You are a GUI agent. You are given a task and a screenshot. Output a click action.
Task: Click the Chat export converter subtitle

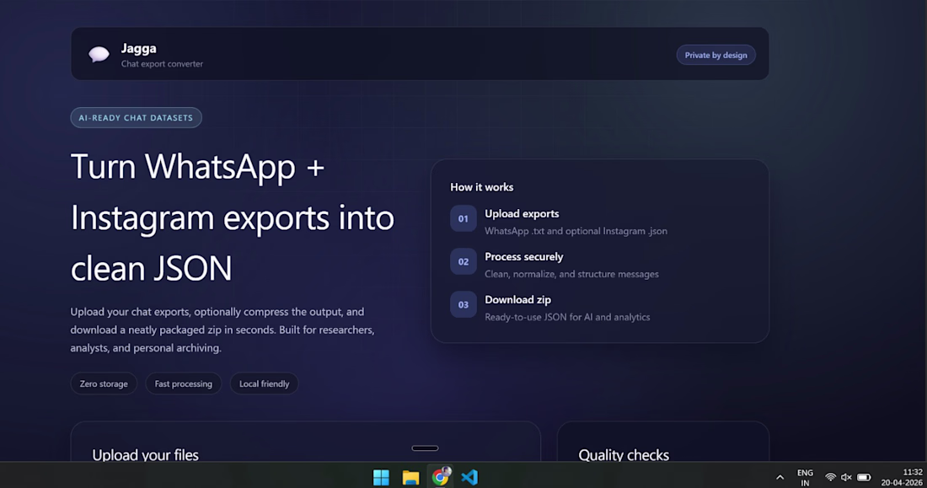point(162,64)
